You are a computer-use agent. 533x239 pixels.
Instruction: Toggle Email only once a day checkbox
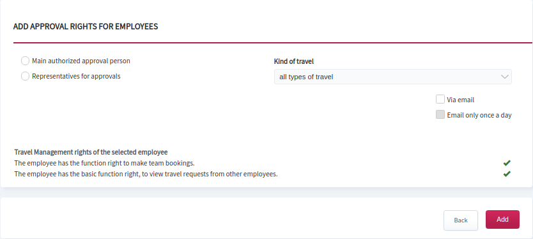point(440,114)
